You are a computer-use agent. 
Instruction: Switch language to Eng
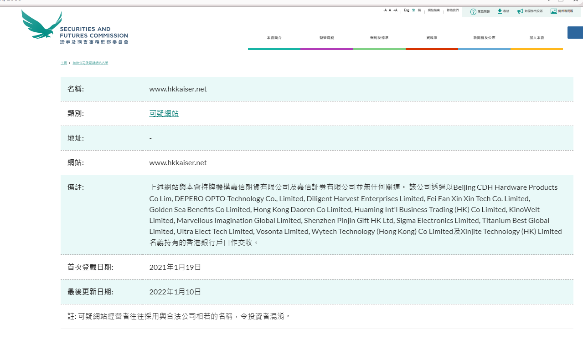(406, 10)
